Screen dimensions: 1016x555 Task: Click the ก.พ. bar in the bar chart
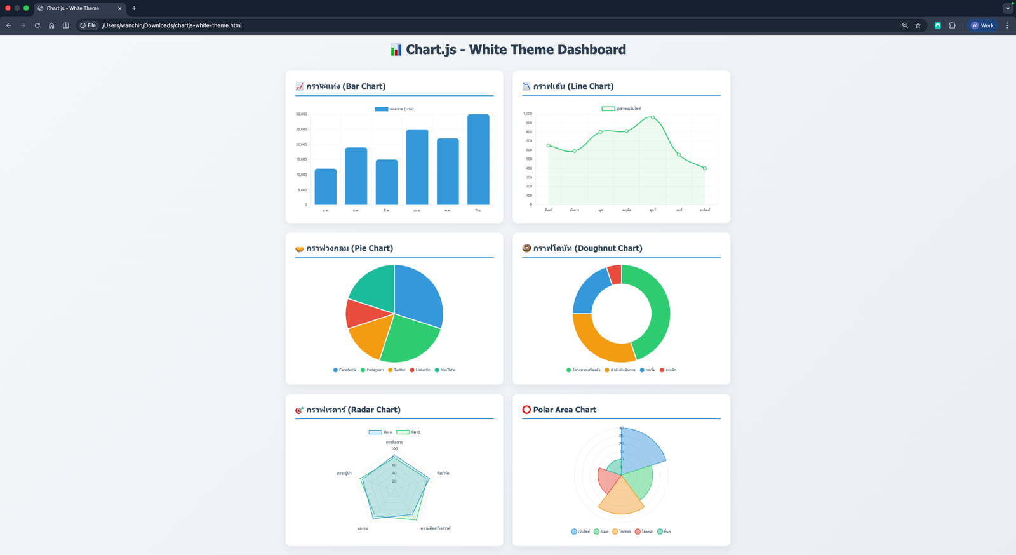tap(356, 176)
